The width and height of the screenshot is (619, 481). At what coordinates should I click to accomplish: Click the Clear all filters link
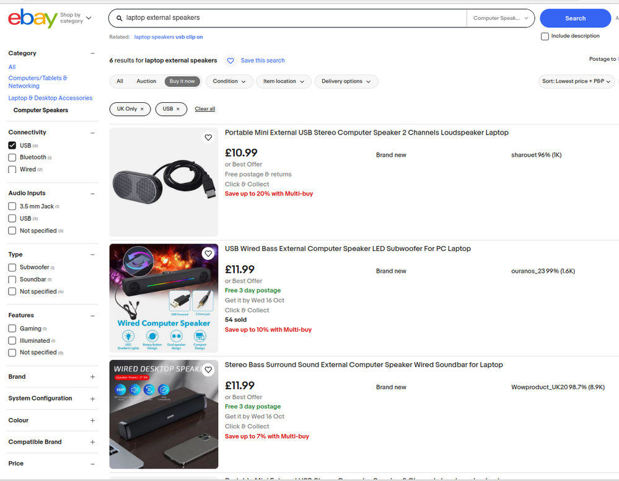(204, 108)
